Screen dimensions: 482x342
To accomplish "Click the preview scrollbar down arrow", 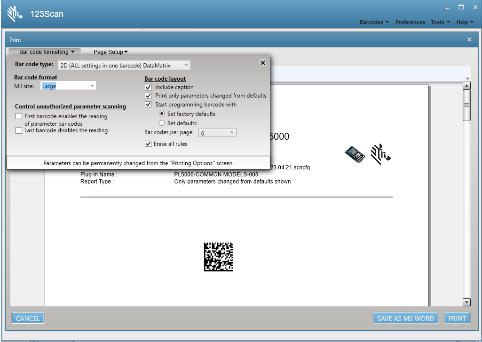I will [x=466, y=302].
